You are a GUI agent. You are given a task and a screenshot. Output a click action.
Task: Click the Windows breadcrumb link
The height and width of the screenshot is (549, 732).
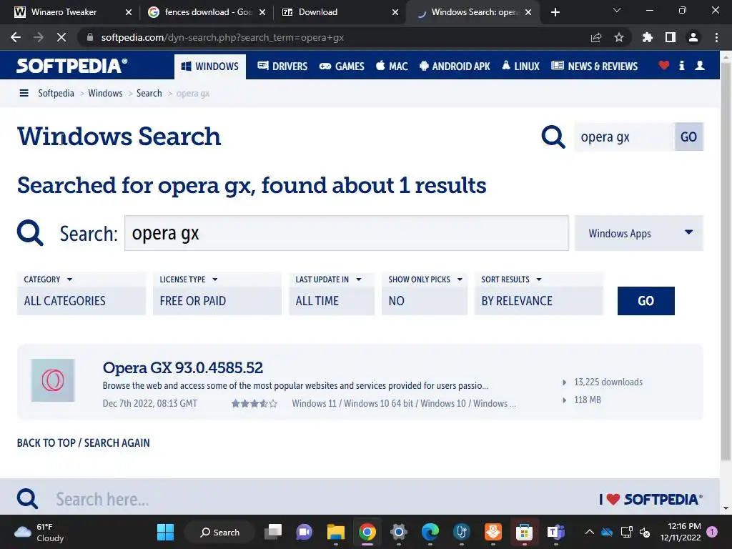(105, 93)
